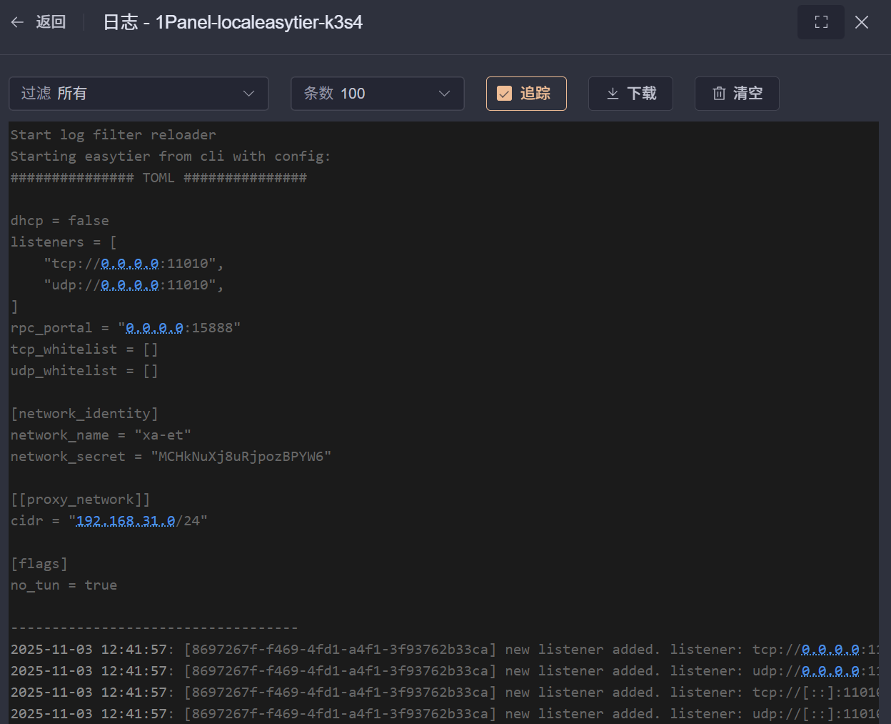Click the network_secret line in the log
This screenshot has height=724, width=891.
click(x=171, y=457)
